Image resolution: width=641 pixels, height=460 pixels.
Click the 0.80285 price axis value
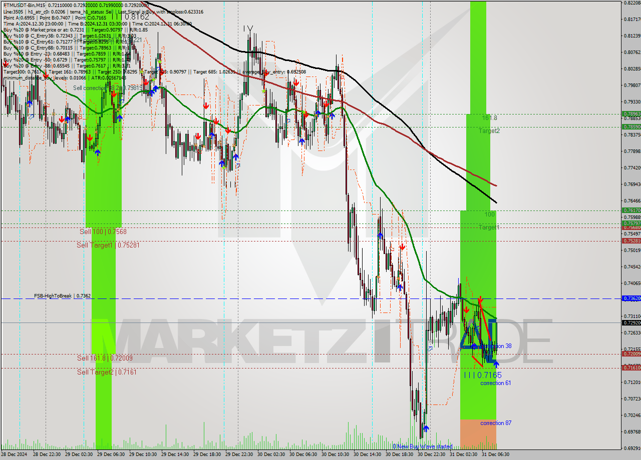coord(632,68)
